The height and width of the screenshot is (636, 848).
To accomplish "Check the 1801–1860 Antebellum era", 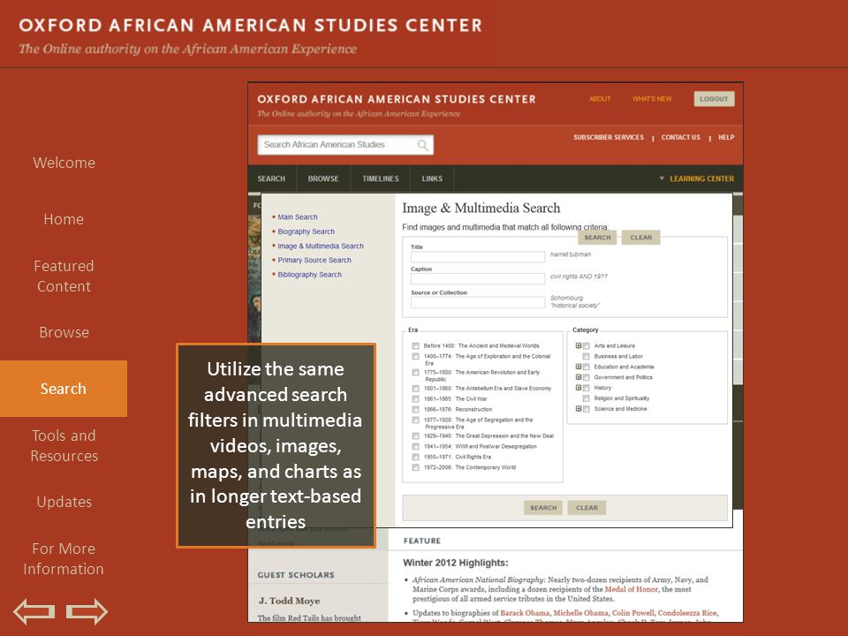I will (x=415, y=389).
